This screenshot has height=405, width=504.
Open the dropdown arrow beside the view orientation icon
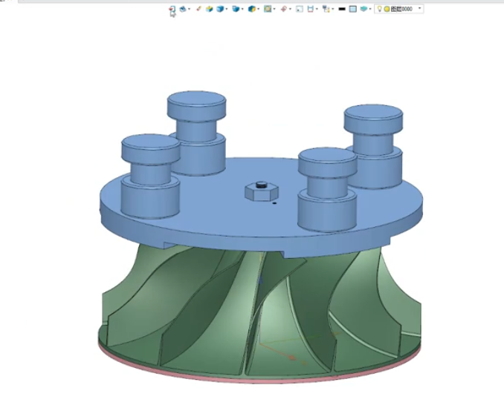[x=189, y=9]
